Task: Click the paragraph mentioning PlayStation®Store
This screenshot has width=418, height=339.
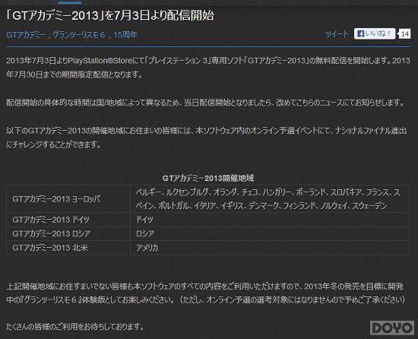Action: pyautogui.click(x=208, y=68)
